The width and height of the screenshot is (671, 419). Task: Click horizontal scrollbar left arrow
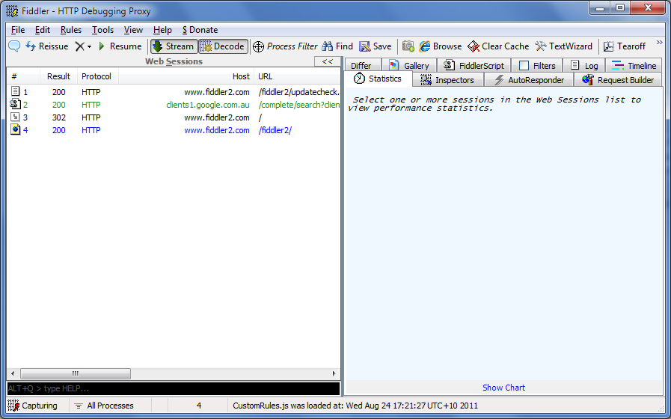click(x=13, y=373)
